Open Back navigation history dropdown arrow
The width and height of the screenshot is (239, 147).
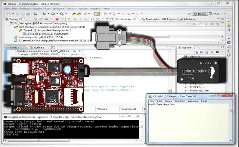coord(133,14)
